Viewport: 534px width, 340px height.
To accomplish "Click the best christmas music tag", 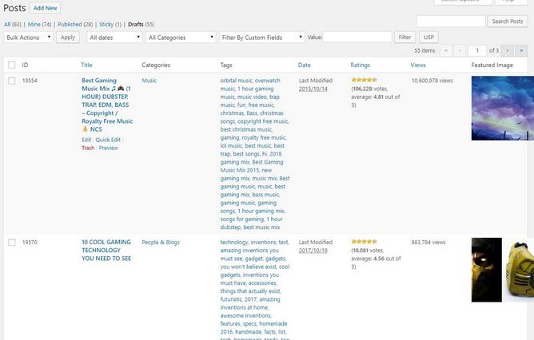I will 246,129.
